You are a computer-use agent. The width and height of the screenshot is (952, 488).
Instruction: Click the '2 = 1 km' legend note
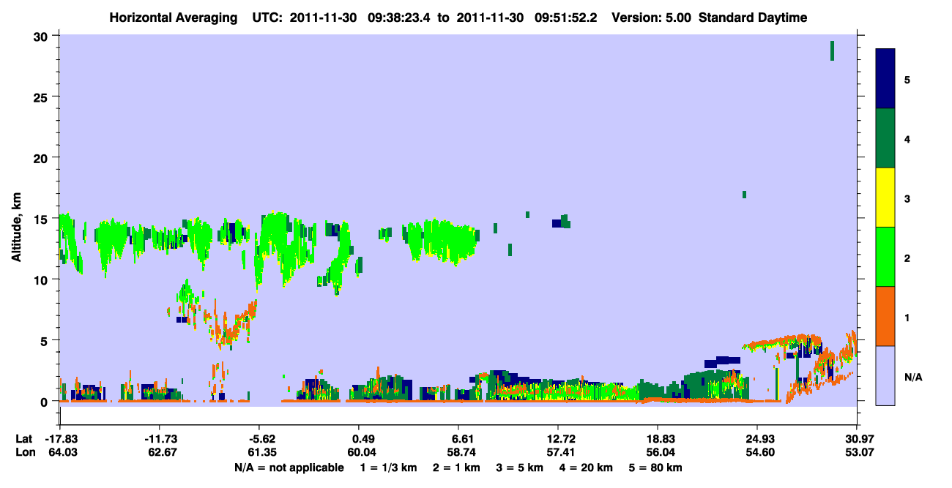pos(457,468)
